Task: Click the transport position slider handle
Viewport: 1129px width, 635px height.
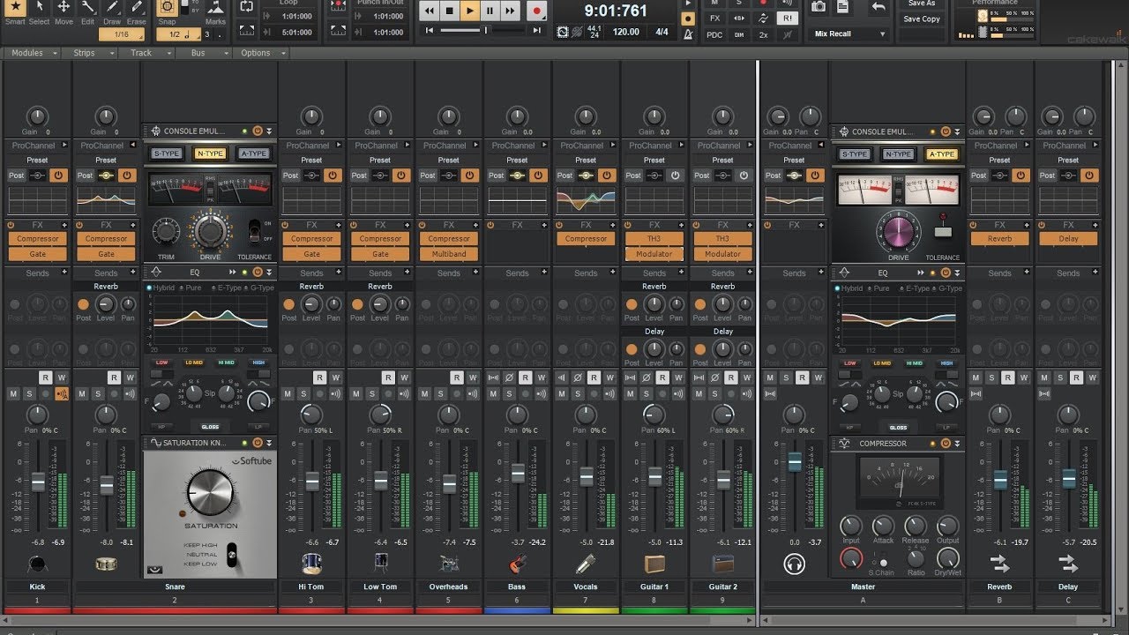Action: tap(485, 31)
